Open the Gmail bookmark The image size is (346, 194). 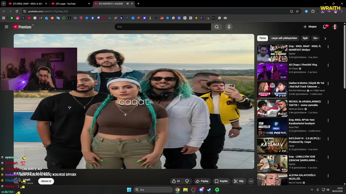[x=41, y=18]
